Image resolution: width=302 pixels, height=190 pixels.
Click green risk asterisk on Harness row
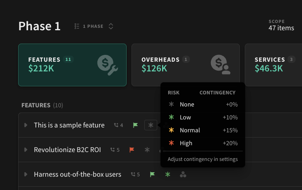(x=168, y=174)
